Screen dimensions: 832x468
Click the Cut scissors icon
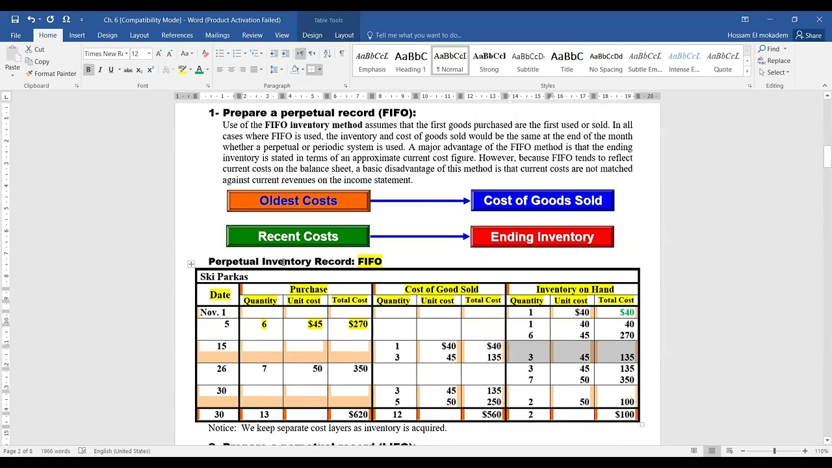click(29, 49)
